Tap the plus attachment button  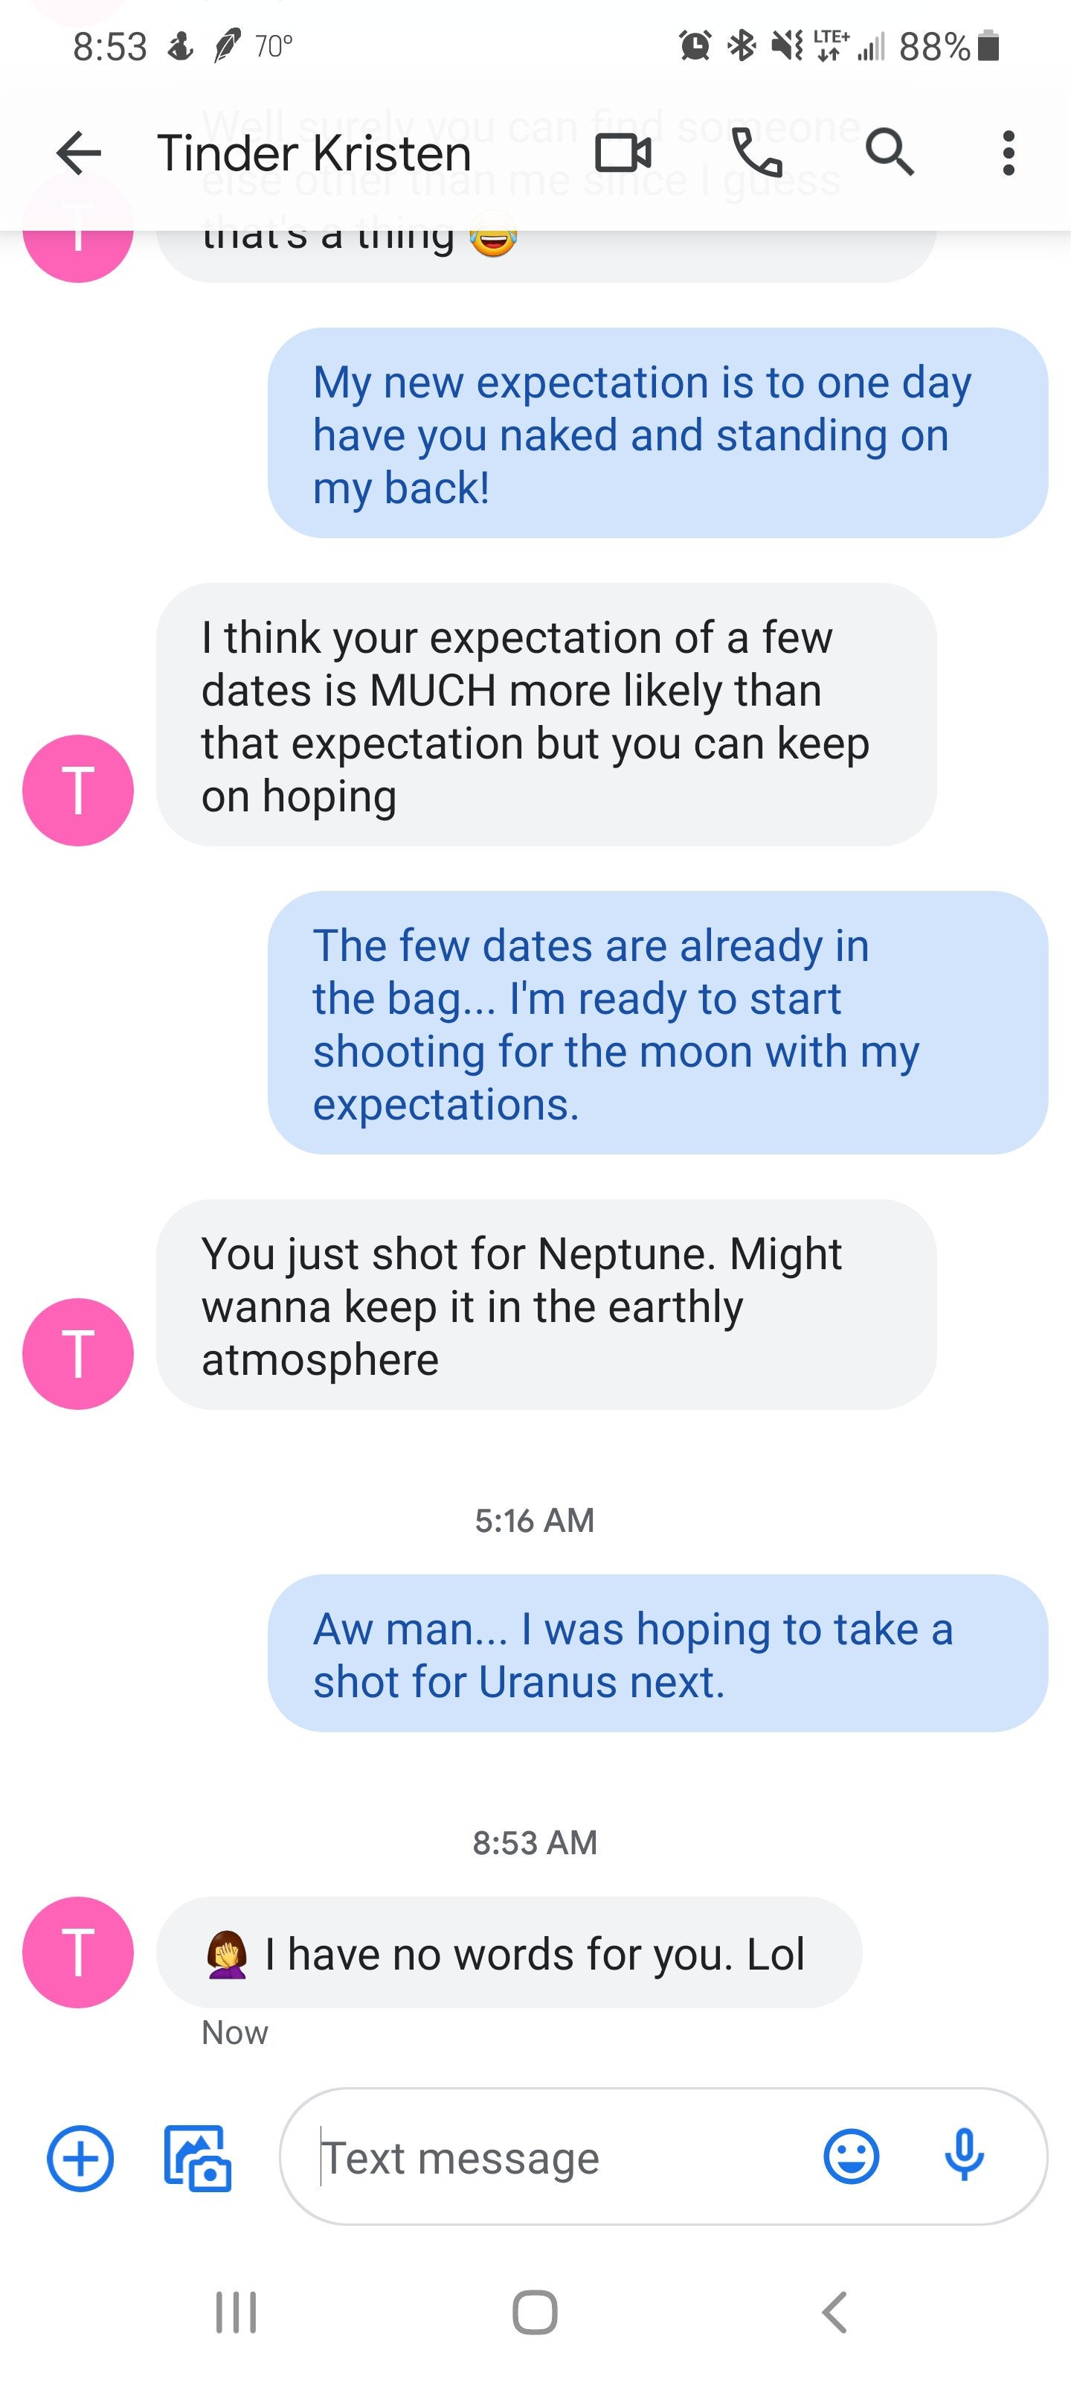pyautogui.click(x=80, y=2158)
